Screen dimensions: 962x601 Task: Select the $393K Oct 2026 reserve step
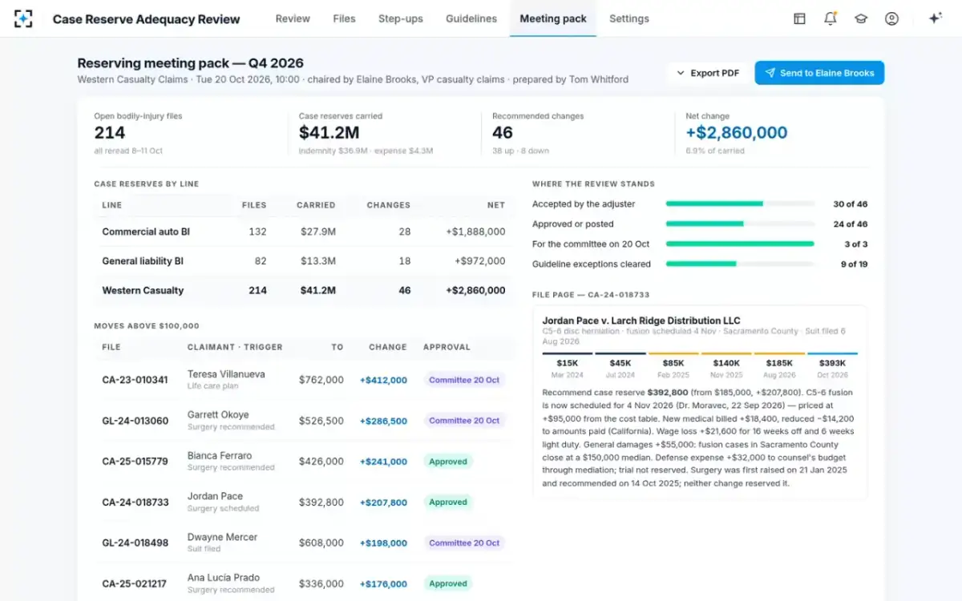tap(833, 367)
